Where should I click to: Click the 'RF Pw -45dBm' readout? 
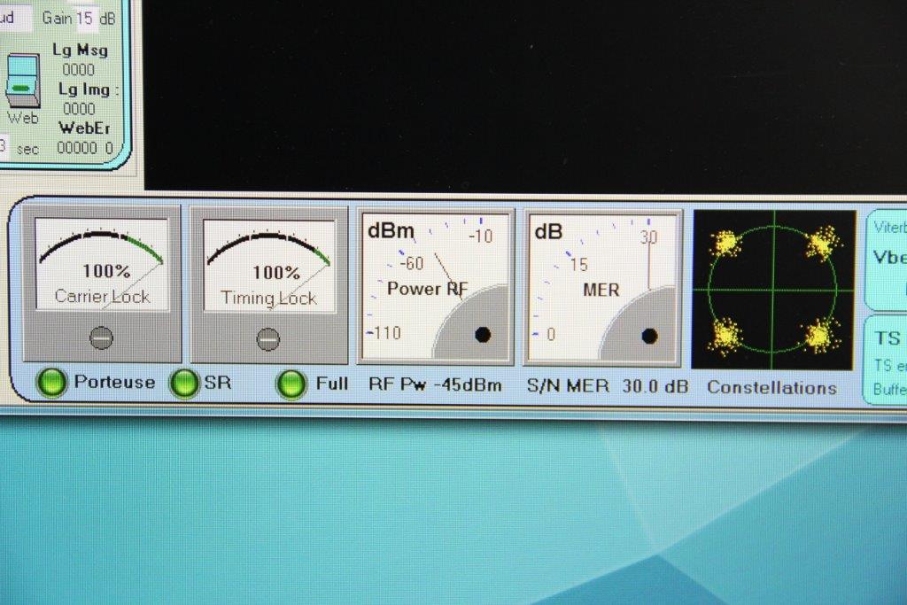point(436,385)
